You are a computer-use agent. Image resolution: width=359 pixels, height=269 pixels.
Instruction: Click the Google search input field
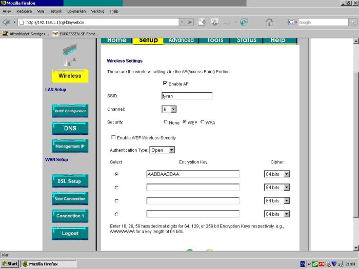pos(323,22)
